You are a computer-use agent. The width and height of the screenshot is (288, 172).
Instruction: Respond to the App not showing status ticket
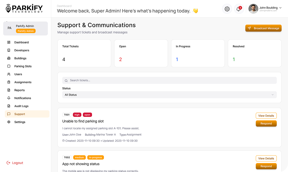266,166
